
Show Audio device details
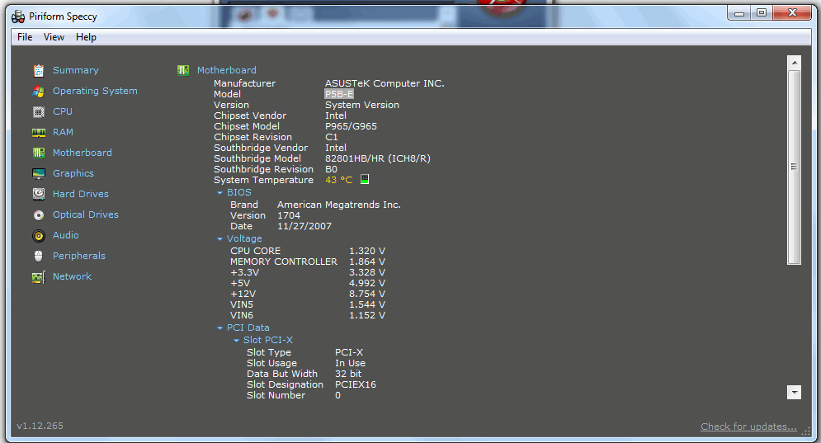tap(65, 235)
